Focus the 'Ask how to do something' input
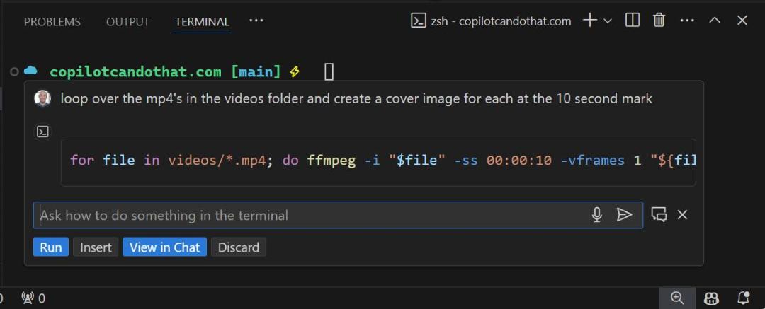This screenshot has height=309, width=765. coord(338,216)
